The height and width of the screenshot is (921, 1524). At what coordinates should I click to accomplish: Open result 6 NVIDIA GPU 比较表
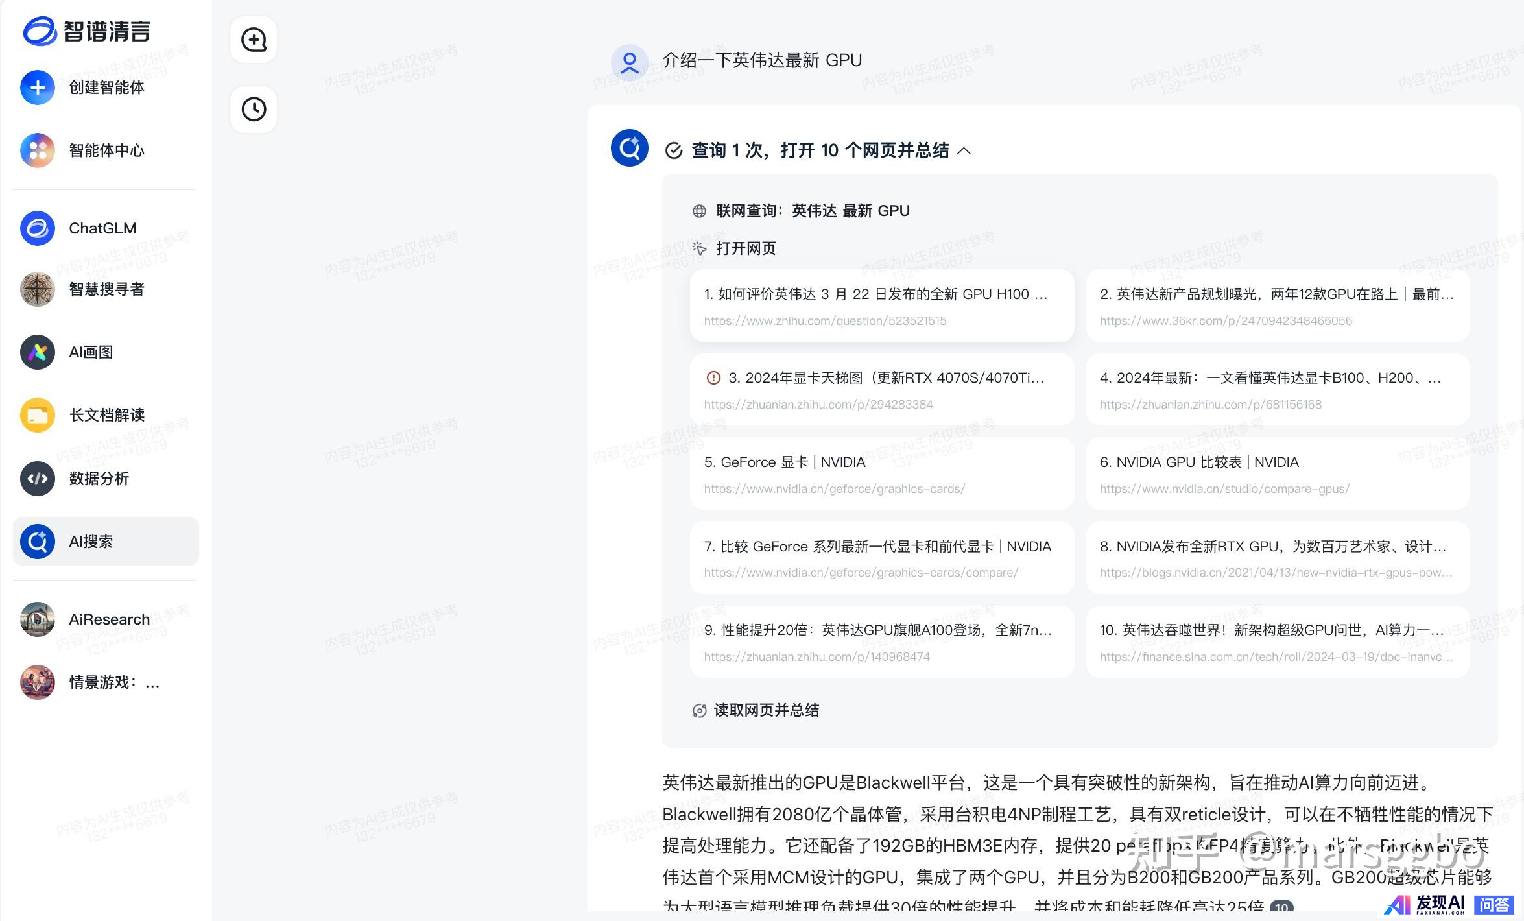(x=1278, y=474)
